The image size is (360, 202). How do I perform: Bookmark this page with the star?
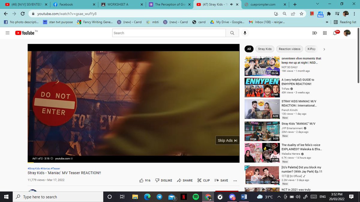[x=301, y=13]
